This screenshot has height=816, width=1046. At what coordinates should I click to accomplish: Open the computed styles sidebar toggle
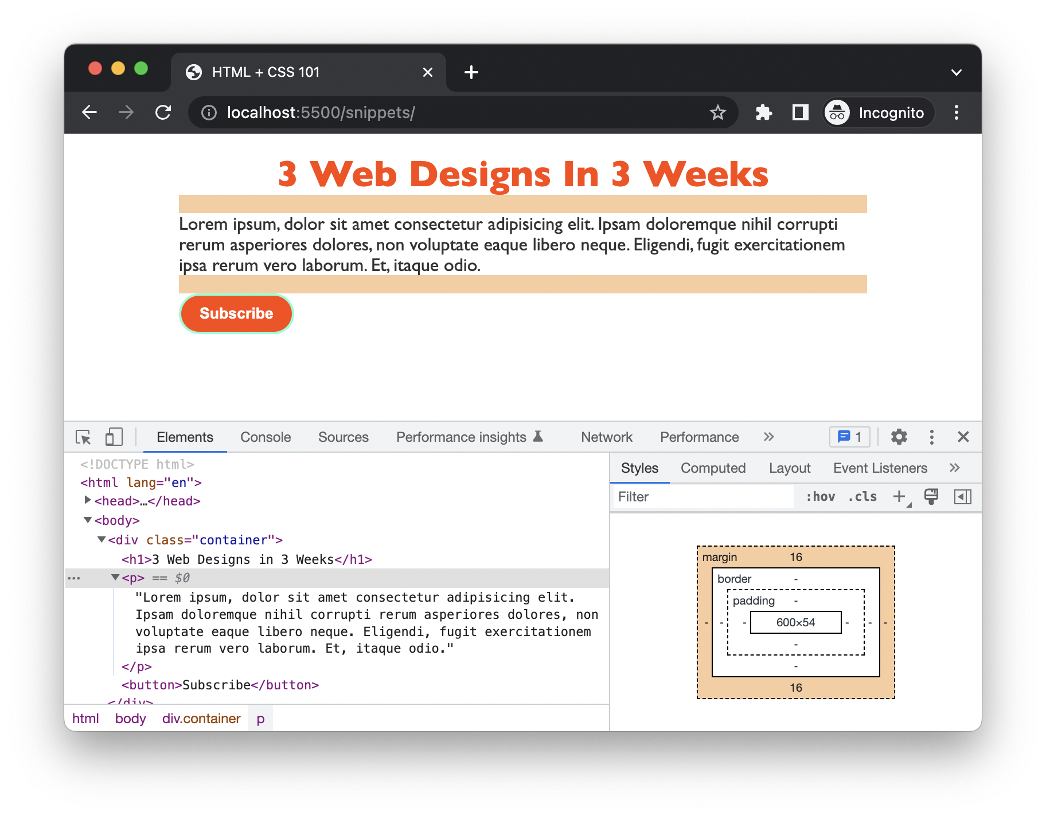click(x=962, y=497)
